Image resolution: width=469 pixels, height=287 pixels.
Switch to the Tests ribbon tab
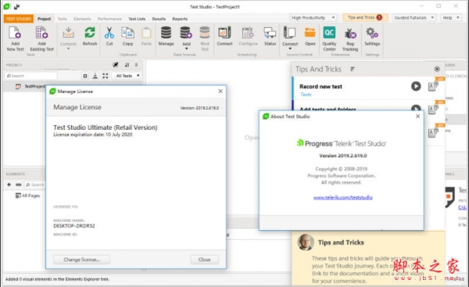tap(63, 19)
